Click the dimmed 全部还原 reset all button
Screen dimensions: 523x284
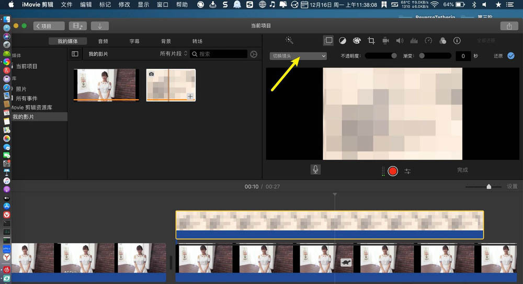486,41
